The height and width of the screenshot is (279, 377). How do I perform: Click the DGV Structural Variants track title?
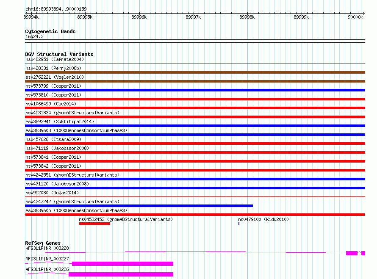point(59,54)
